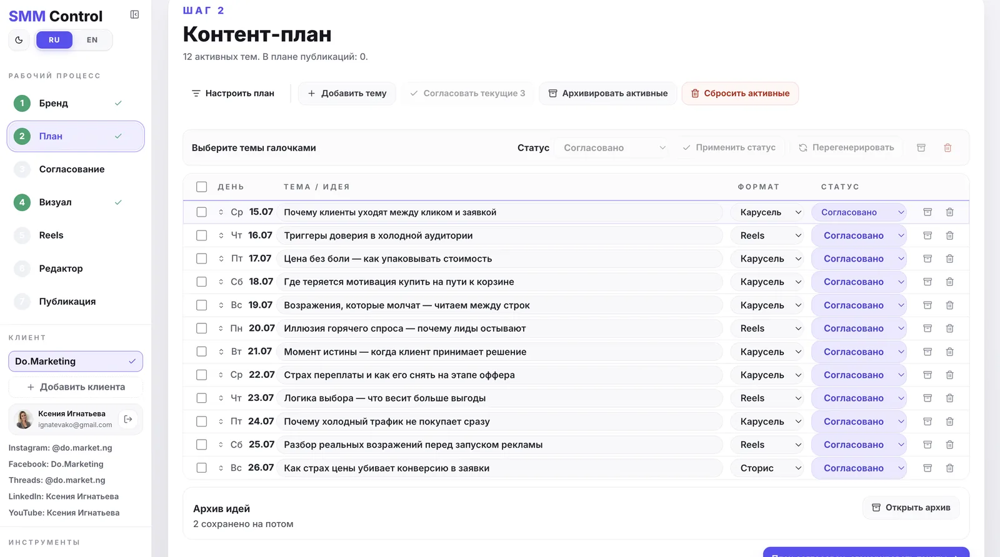Viewport: 1000px width, 557px height.
Task: Go to Редактор step
Action: coord(76,269)
